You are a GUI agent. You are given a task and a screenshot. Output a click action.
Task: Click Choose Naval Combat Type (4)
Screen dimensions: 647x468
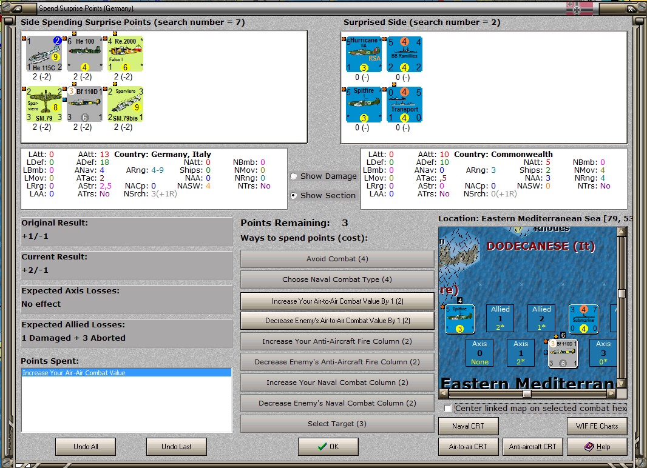click(337, 279)
